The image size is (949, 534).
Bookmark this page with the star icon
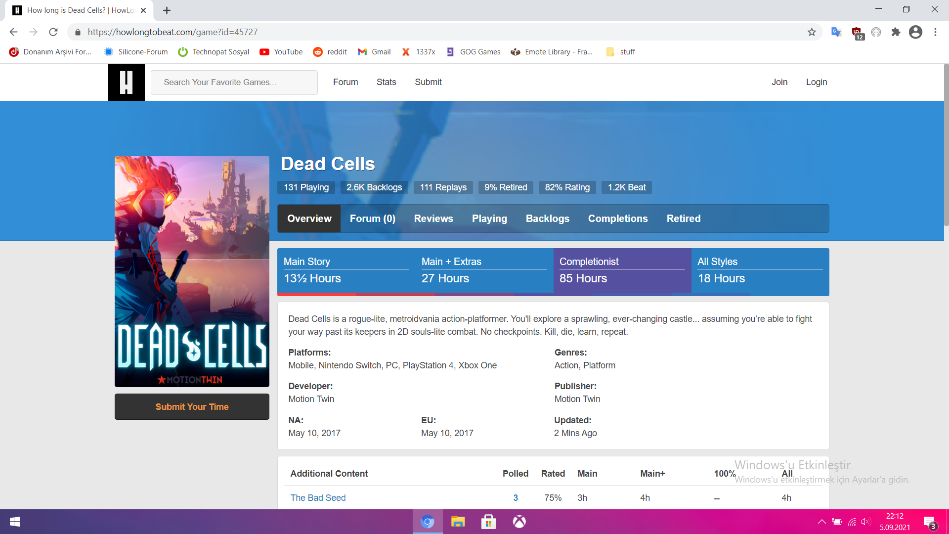812,32
